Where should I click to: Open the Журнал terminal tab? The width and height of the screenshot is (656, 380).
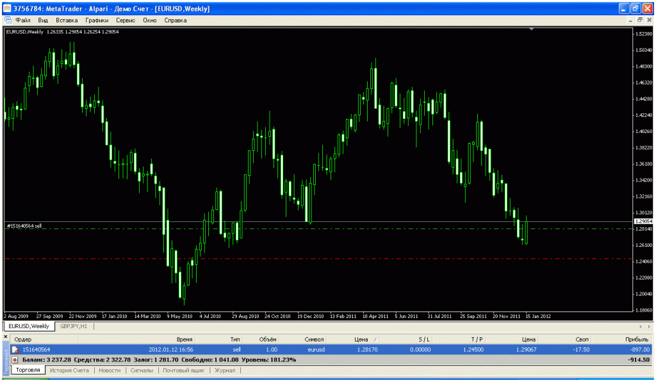(224, 370)
